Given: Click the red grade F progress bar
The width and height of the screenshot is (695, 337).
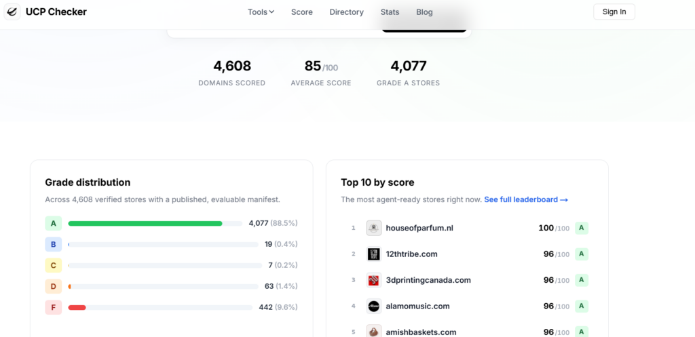Looking at the screenshot, I should [77, 307].
